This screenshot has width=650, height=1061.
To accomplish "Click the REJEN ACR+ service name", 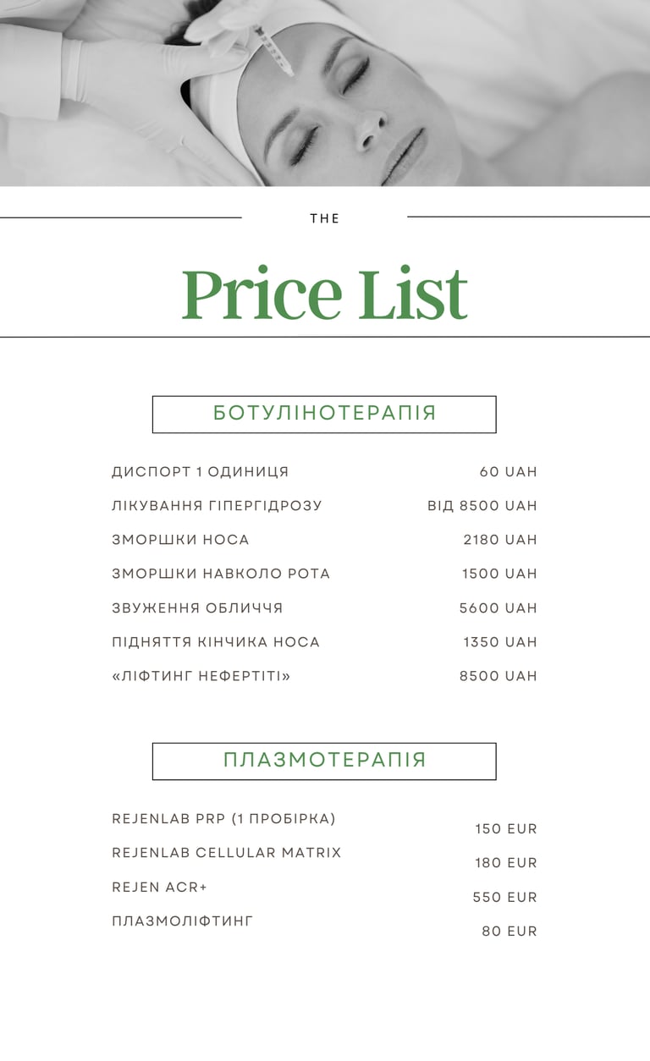I will point(159,888).
